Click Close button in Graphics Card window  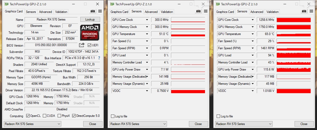[x=93, y=124]
